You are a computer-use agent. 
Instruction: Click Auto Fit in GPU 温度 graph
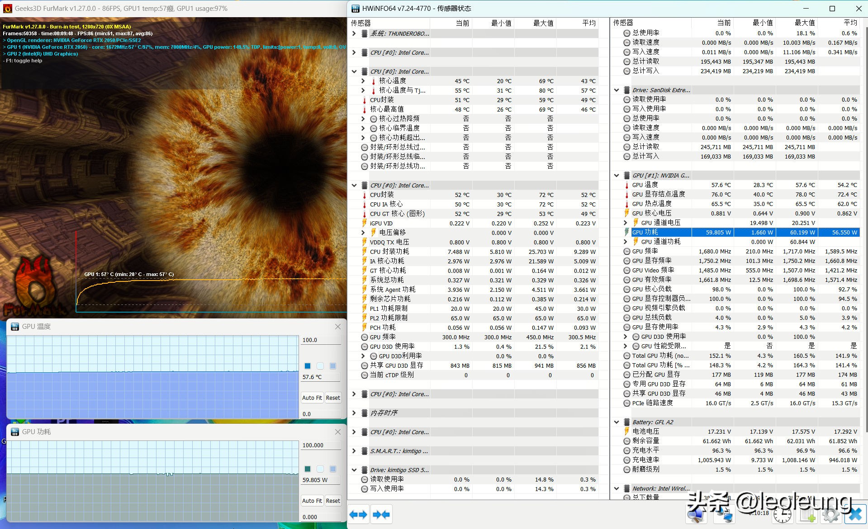coord(312,398)
